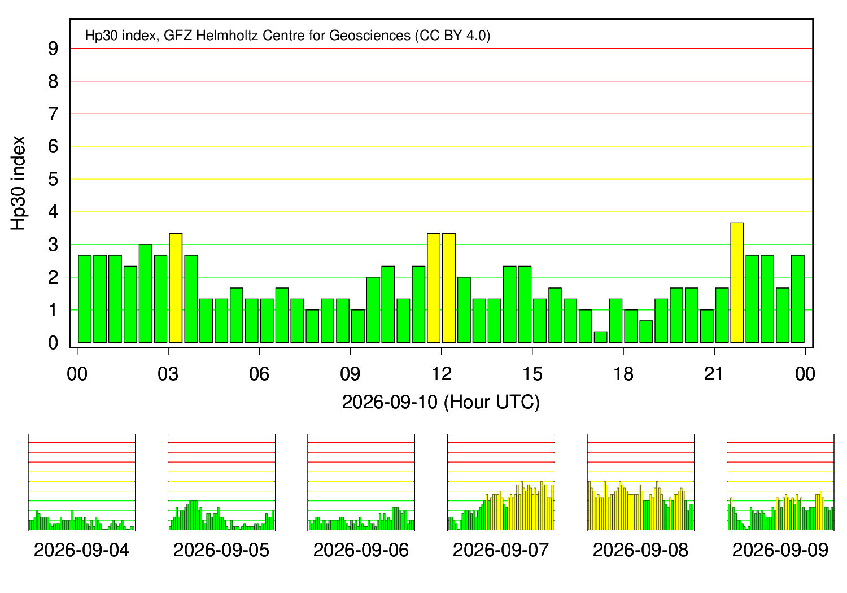Click the 2026-09-04 thumbnail chart
Screen dimensions: 847x593
click(x=81, y=482)
